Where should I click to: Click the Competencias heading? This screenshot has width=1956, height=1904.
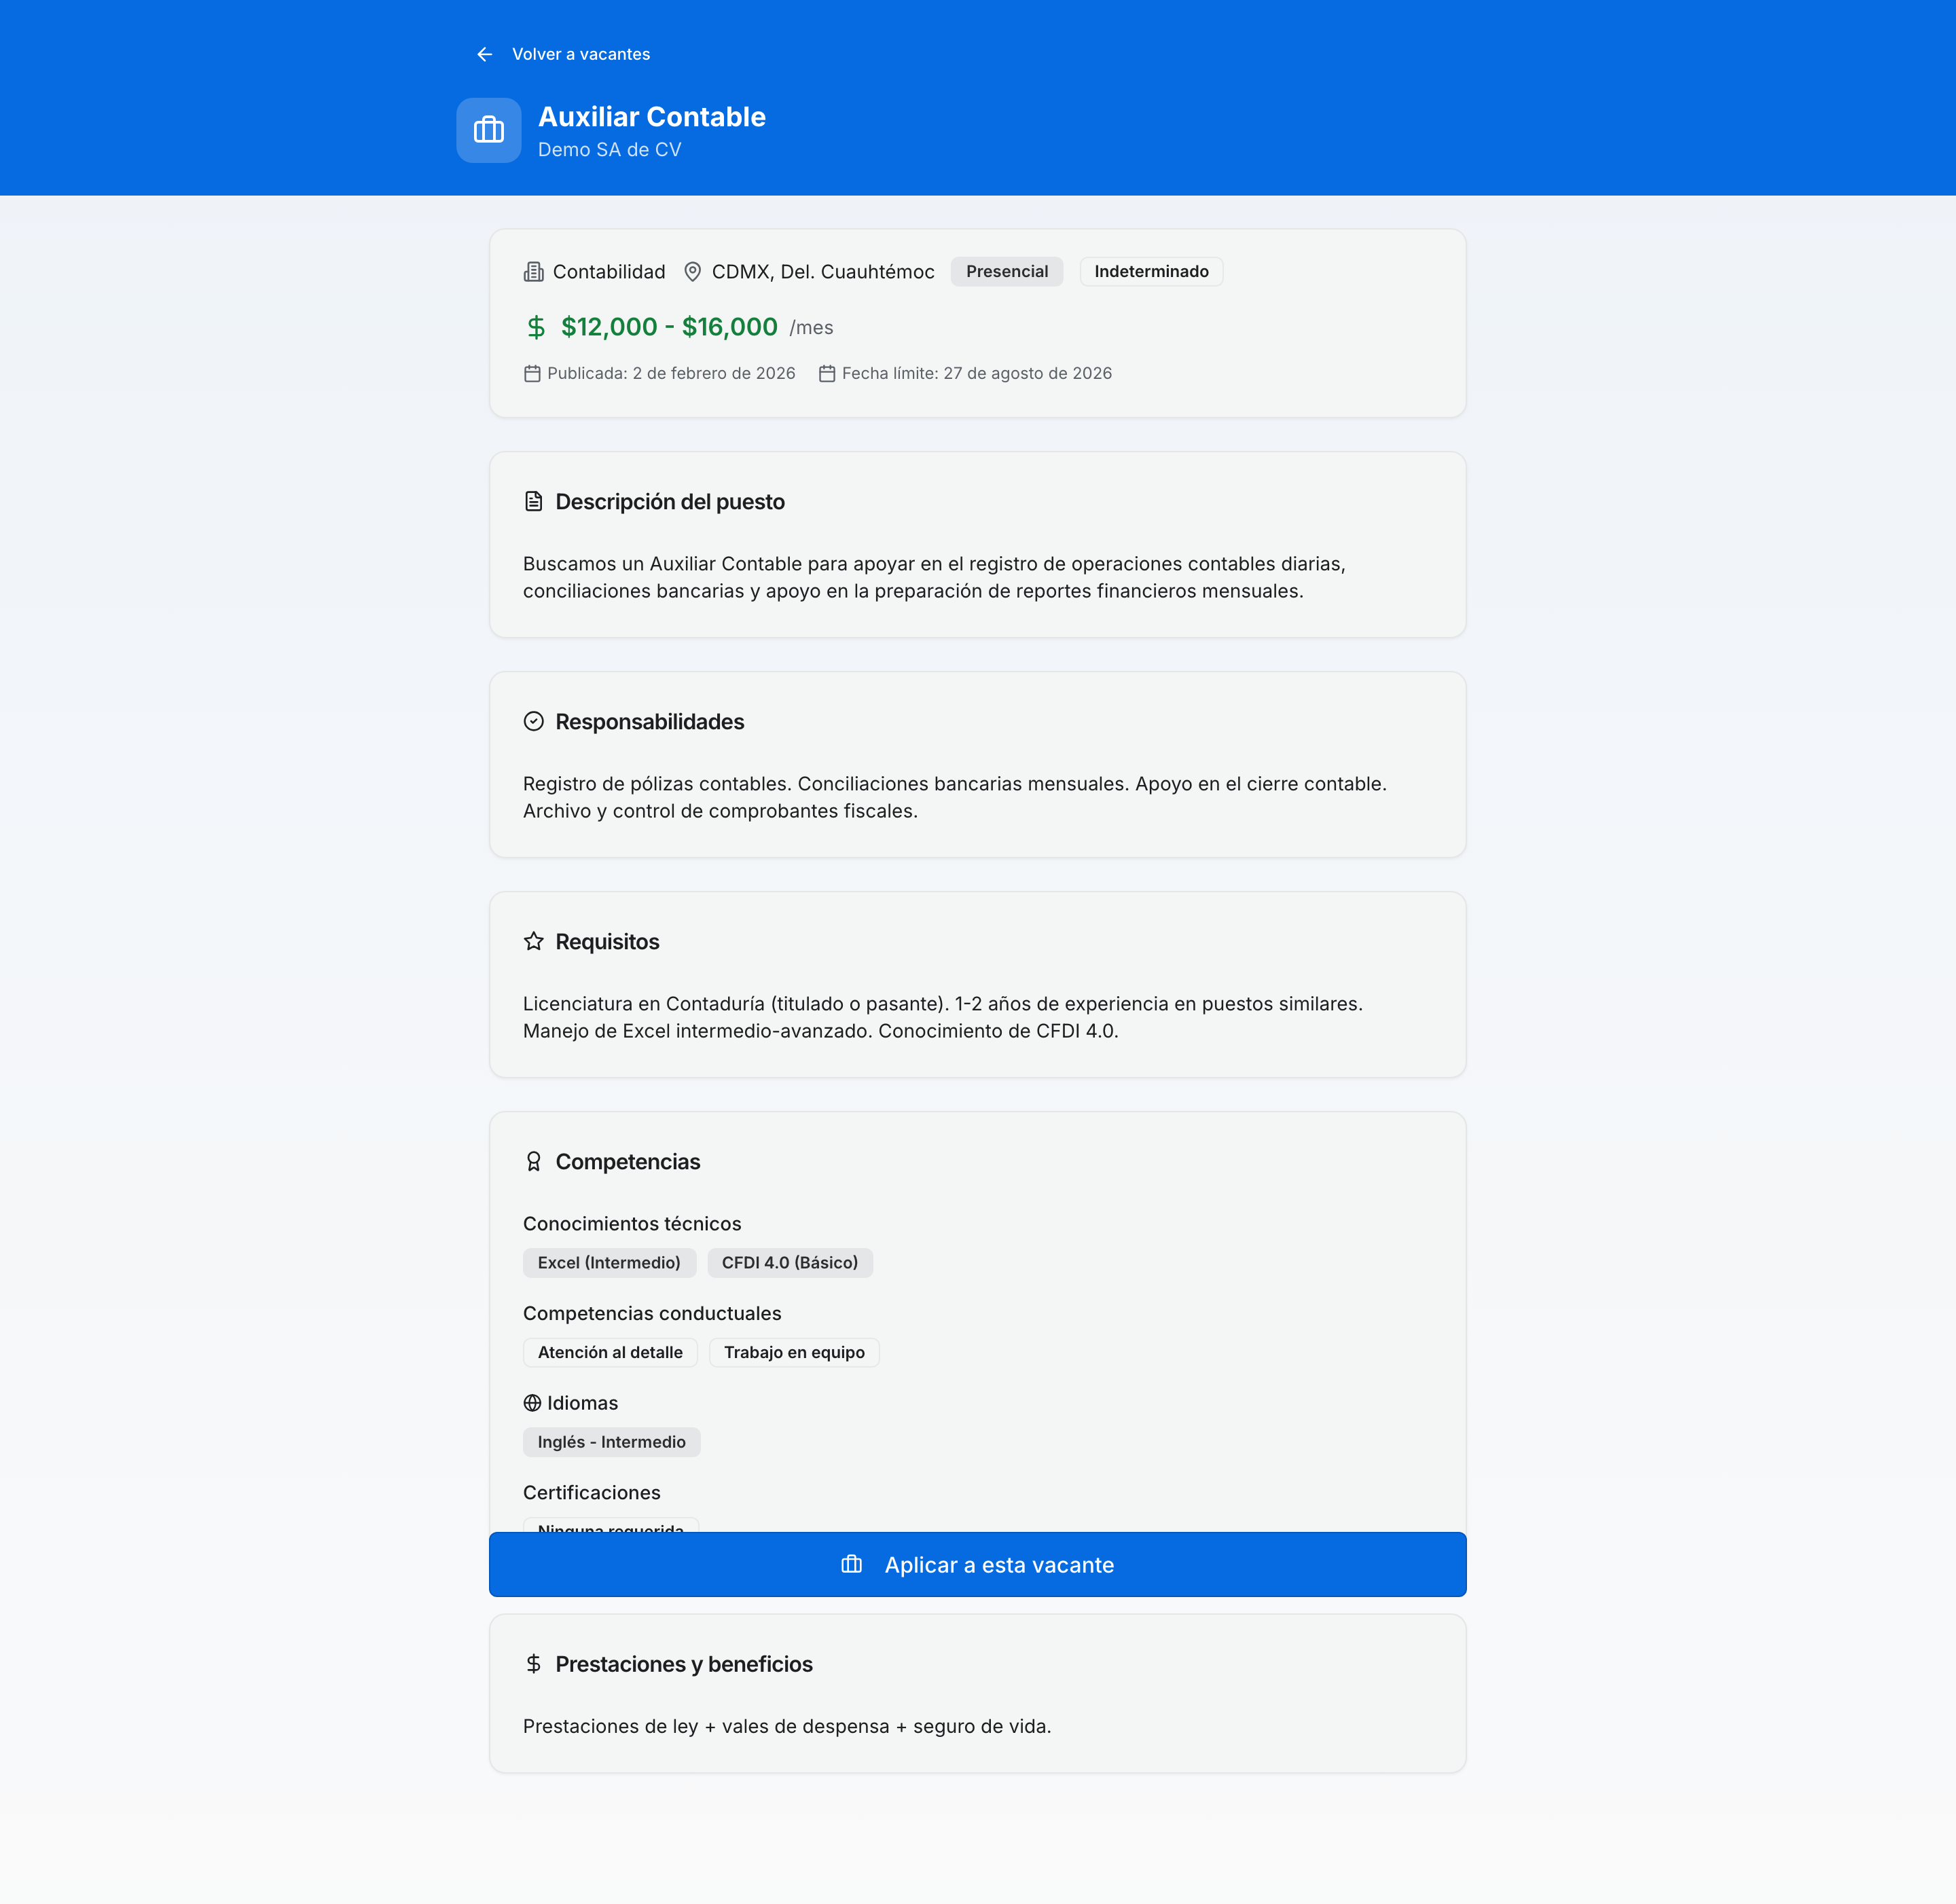628,1162
